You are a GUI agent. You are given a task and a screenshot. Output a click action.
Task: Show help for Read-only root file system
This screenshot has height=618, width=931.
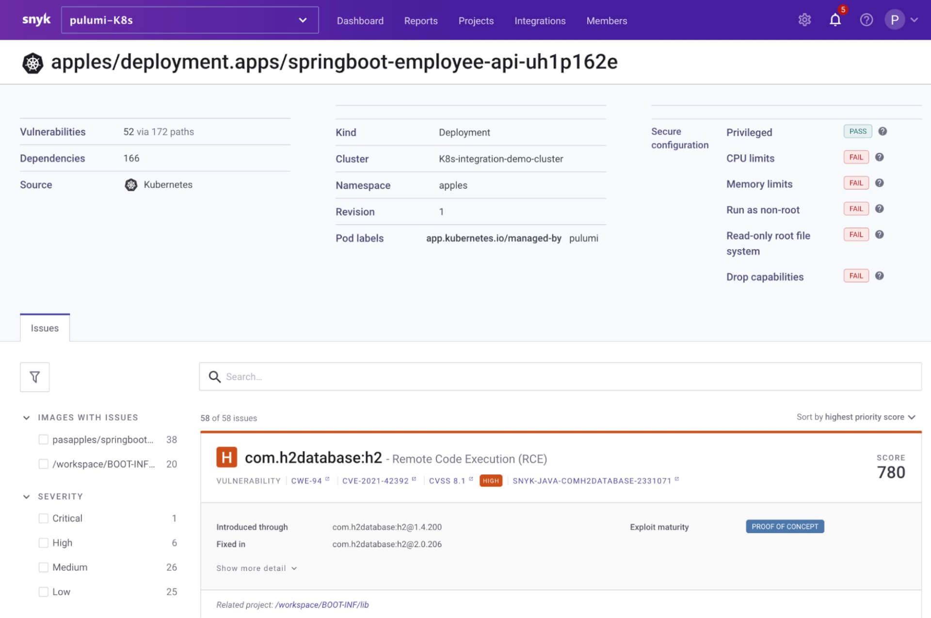(x=880, y=234)
